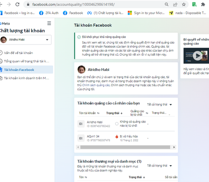Open the green sheets extension icon
The width and height of the screenshot is (209, 182).
tap(194, 5)
